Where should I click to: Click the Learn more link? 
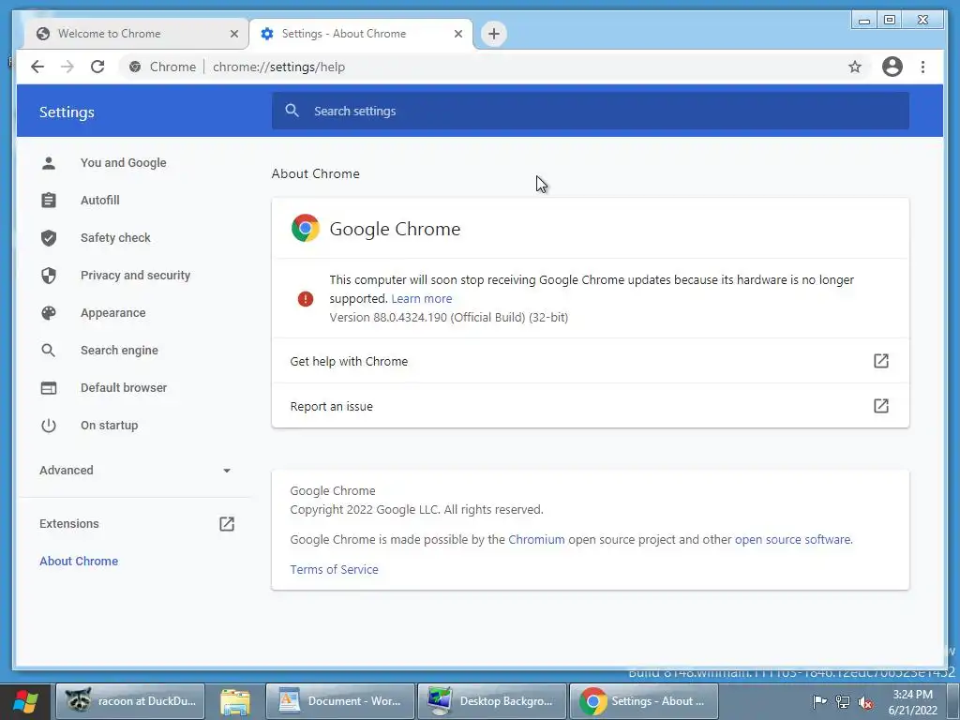point(421,299)
